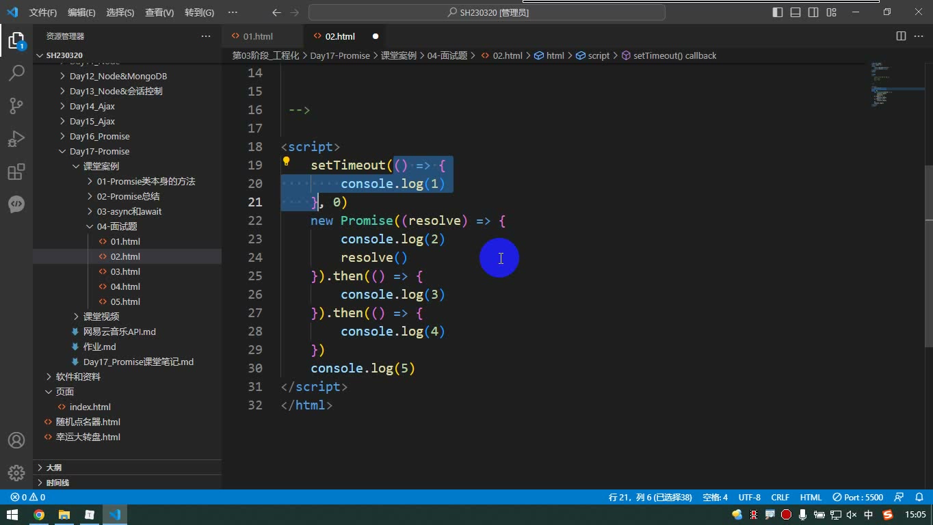Viewport: 933px width, 525px height.
Task: Open the editor More Actions menu
Action: click(x=918, y=36)
